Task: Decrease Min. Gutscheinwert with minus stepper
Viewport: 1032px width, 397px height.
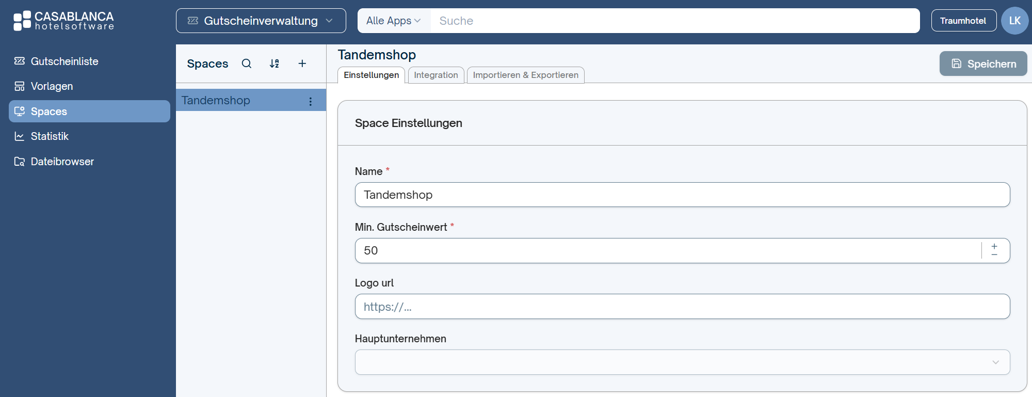Action: 994,255
